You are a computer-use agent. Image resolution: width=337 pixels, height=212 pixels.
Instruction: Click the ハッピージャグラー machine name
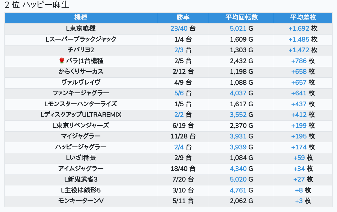(x=81, y=147)
